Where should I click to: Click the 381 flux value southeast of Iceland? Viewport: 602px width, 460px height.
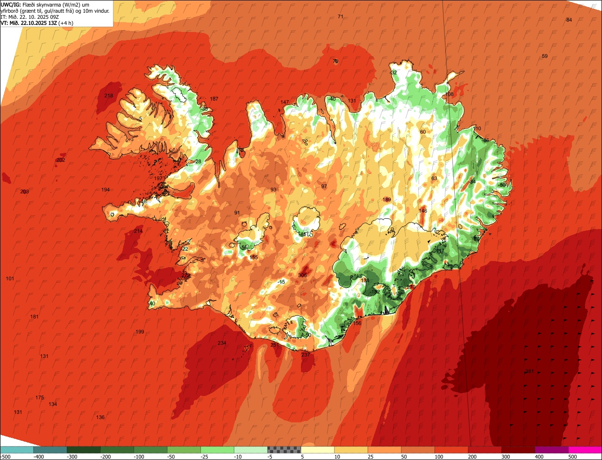(530, 372)
